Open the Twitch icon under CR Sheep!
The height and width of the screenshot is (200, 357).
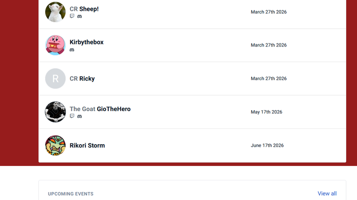[72, 16]
